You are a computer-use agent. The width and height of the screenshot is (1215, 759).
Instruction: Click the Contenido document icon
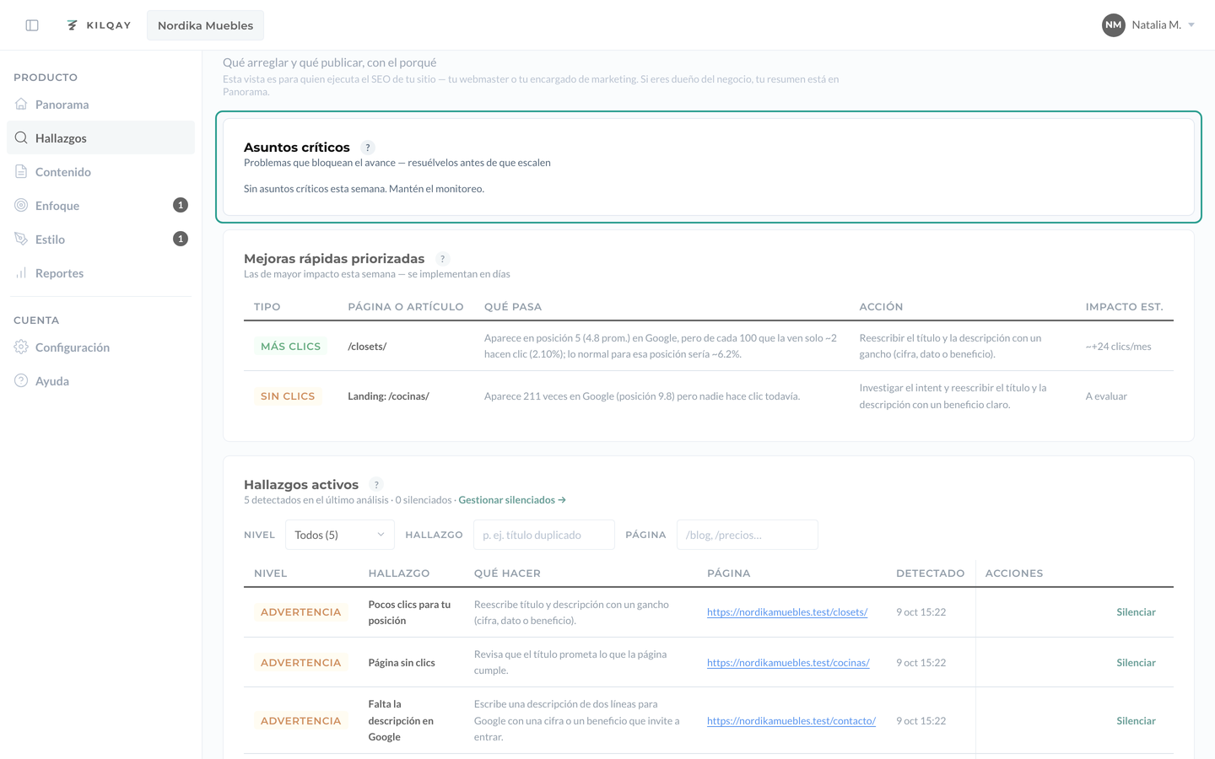(21, 171)
